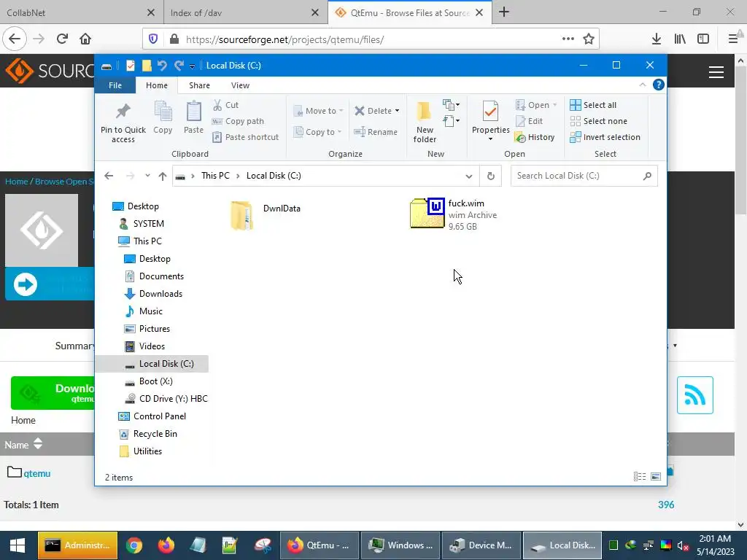Image resolution: width=747 pixels, height=560 pixels.
Task: Click New folder icon in title bar toolbar
Action: pos(147,65)
